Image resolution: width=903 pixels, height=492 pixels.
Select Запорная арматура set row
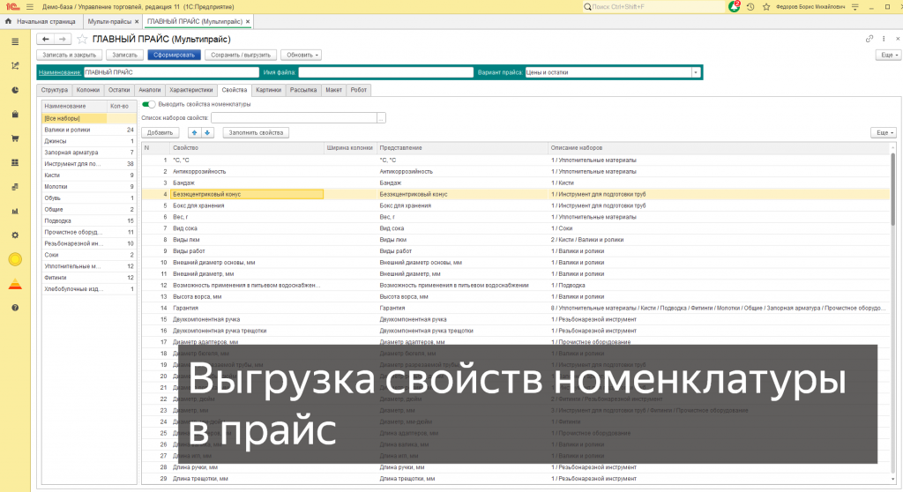(89, 153)
